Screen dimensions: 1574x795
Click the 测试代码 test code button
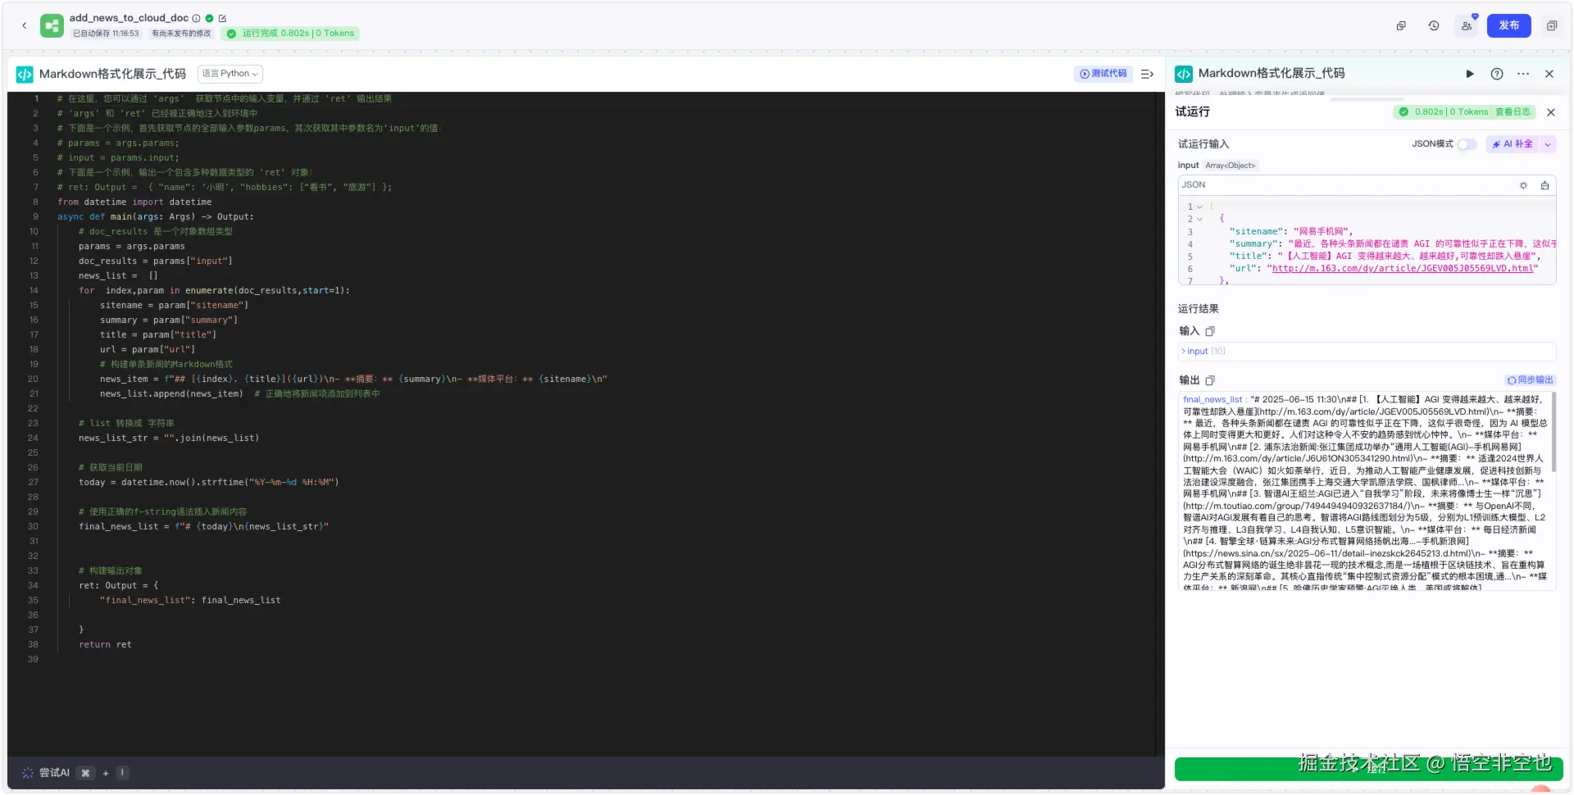point(1103,74)
